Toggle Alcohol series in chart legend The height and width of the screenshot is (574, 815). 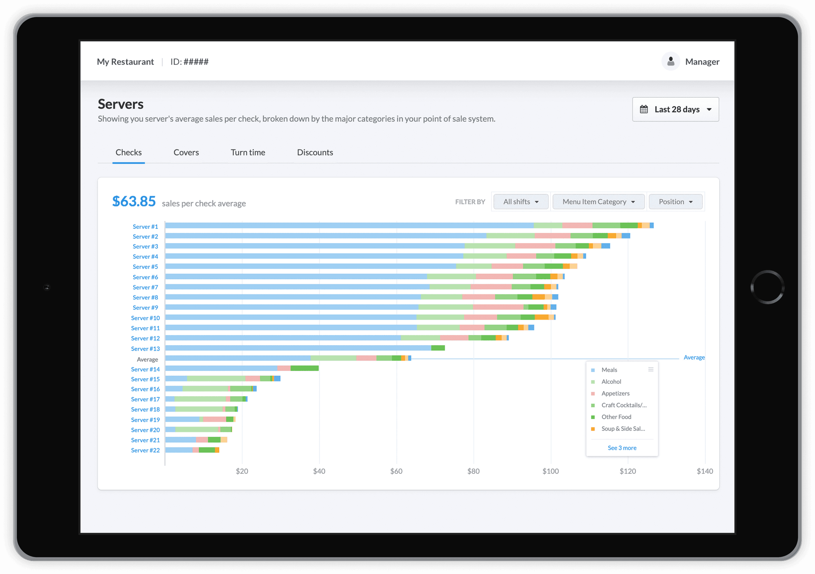[x=611, y=382]
